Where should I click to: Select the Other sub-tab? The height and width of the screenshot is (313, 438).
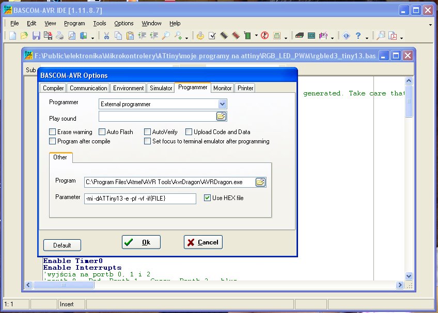coord(60,157)
